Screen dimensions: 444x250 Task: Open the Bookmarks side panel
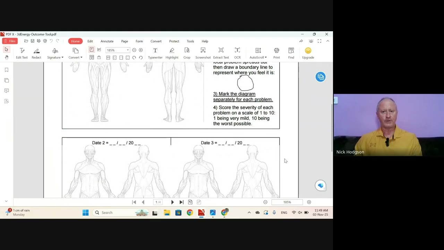pyautogui.click(x=7, y=70)
